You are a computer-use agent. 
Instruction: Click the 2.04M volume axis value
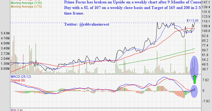click(x=5, y=58)
